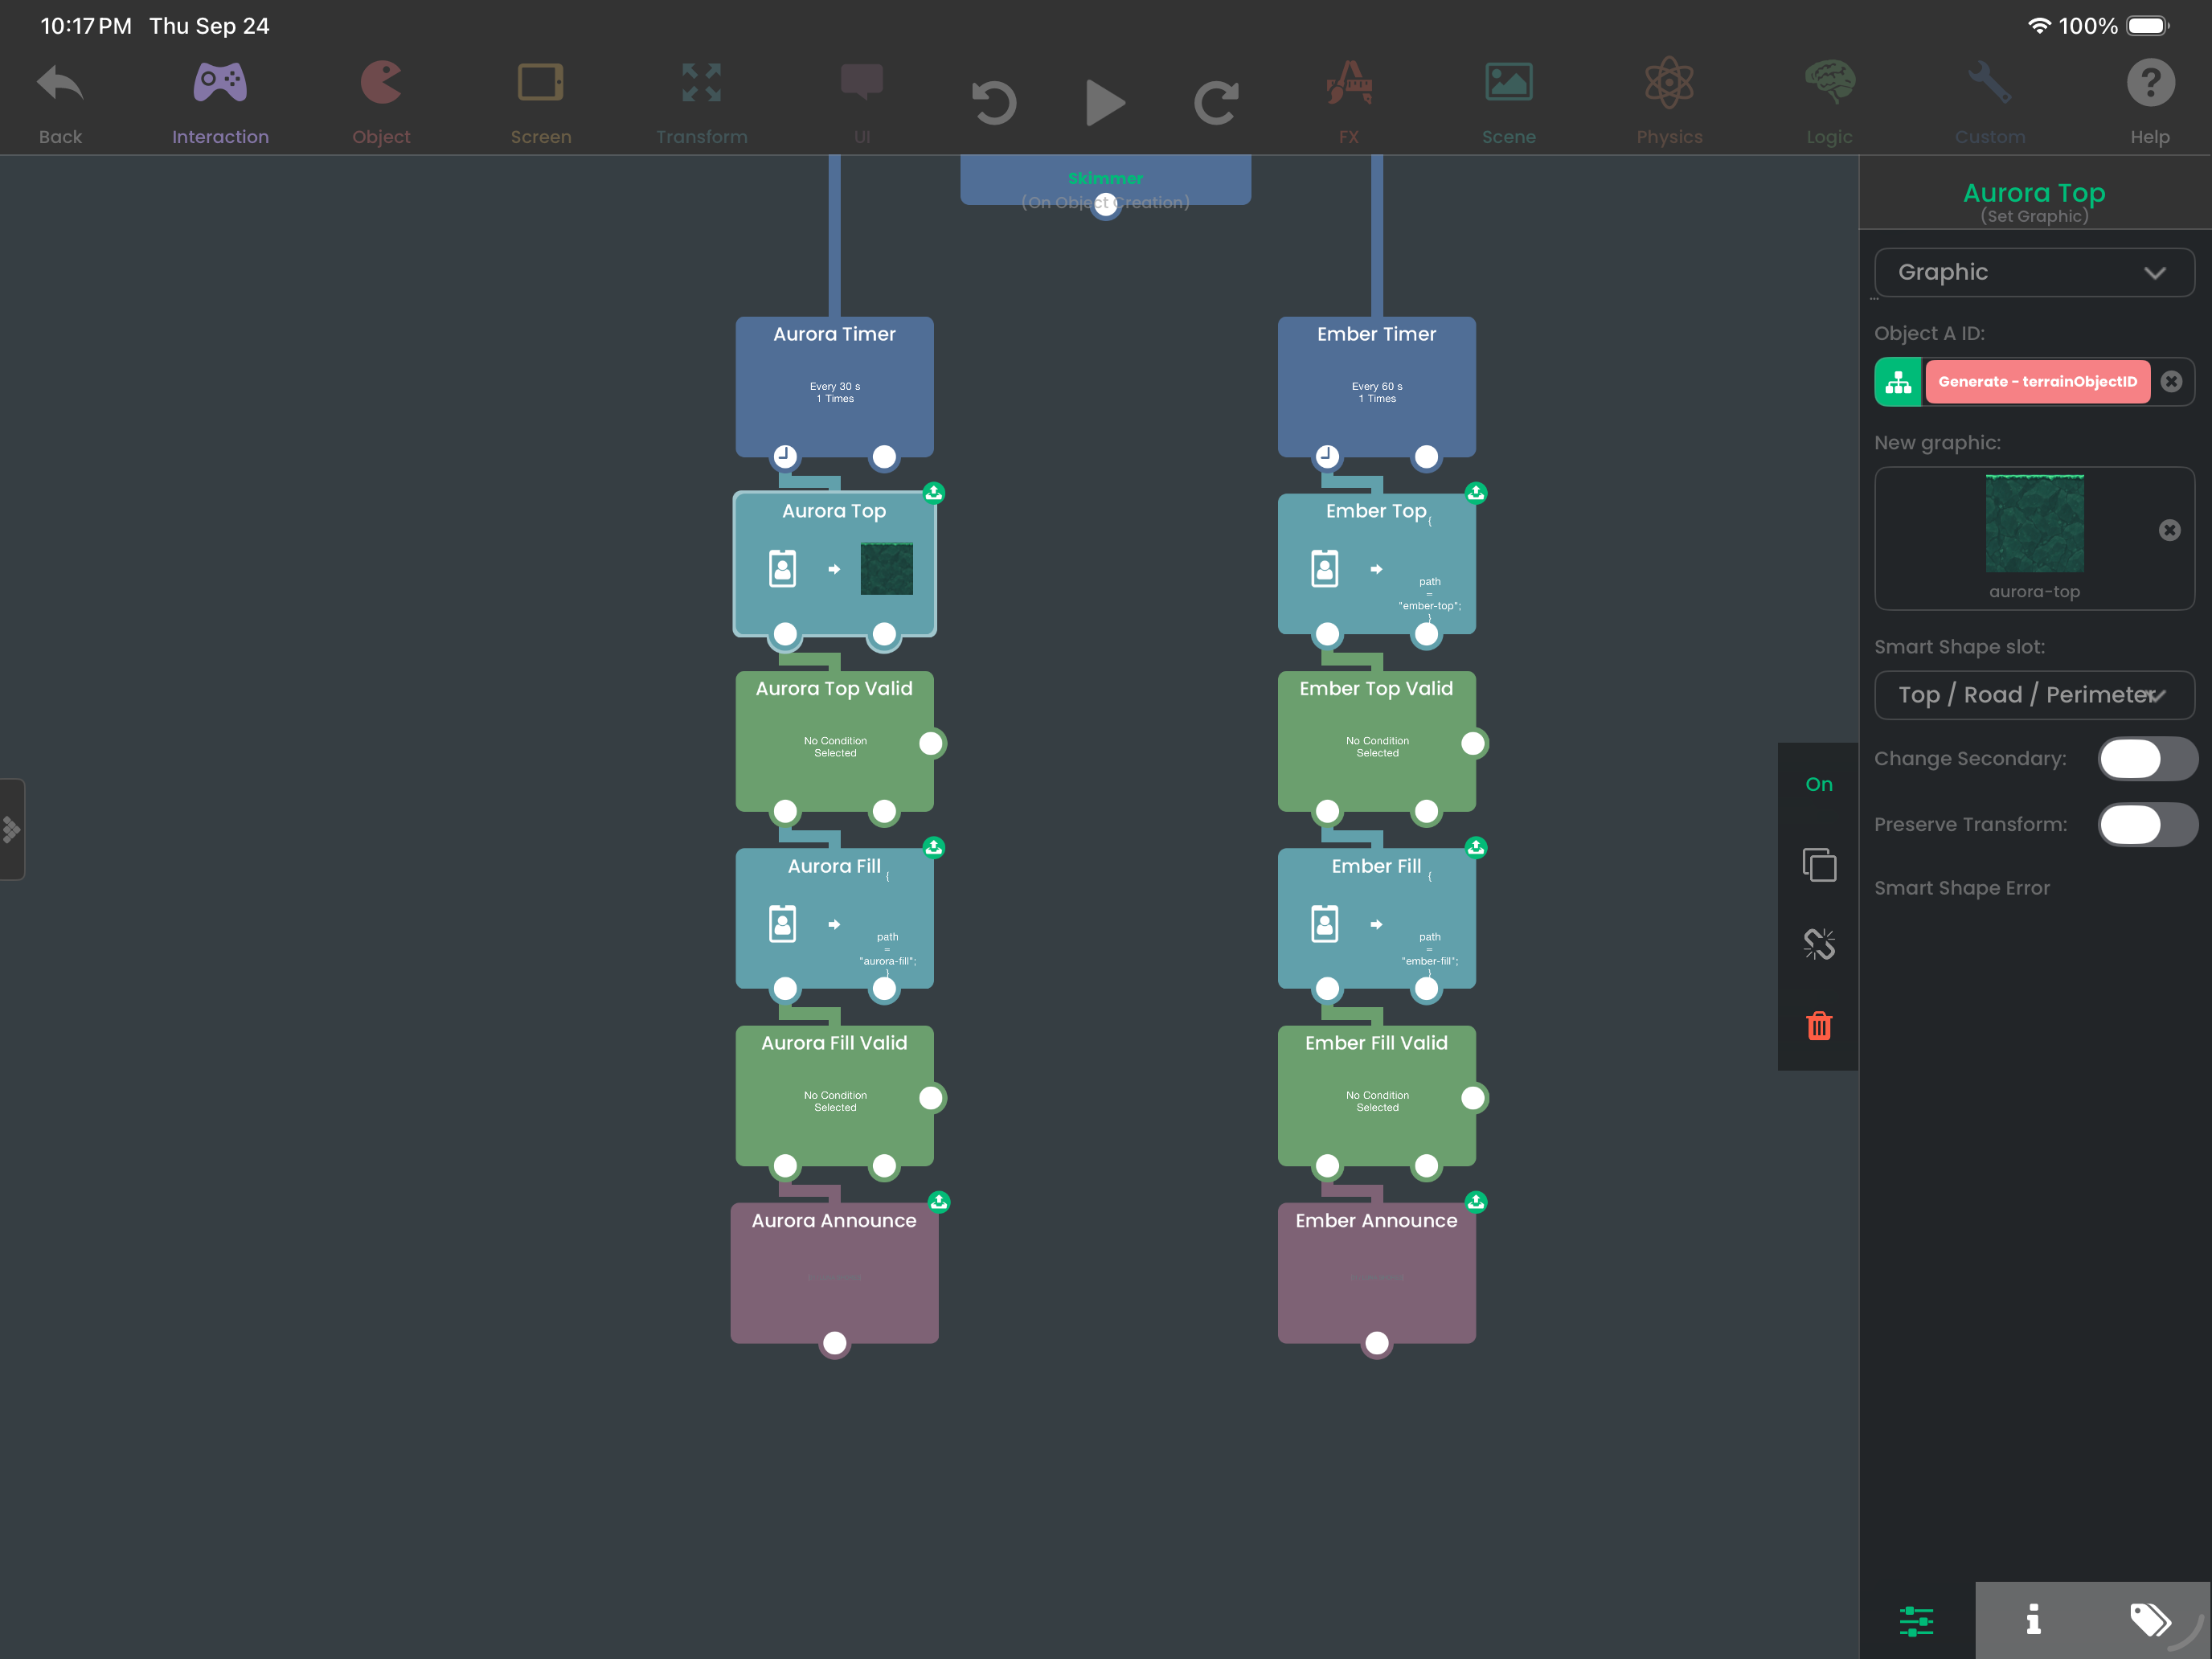Viewport: 2212px width, 1659px height.
Task: Click the undo arrow icon
Action: pyautogui.click(x=993, y=103)
